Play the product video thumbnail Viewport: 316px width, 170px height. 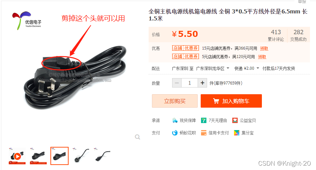point(17,156)
